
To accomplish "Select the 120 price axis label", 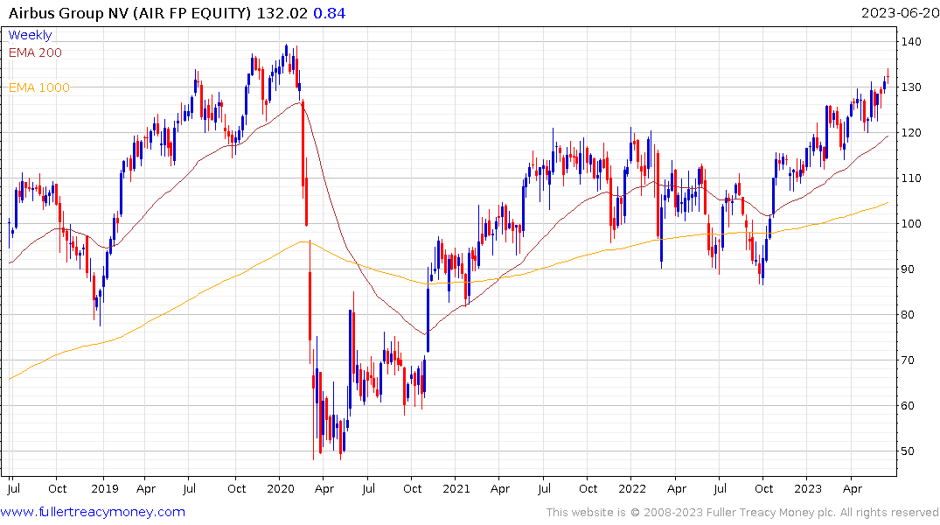I will pyautogui.click(x=910, y=133).
